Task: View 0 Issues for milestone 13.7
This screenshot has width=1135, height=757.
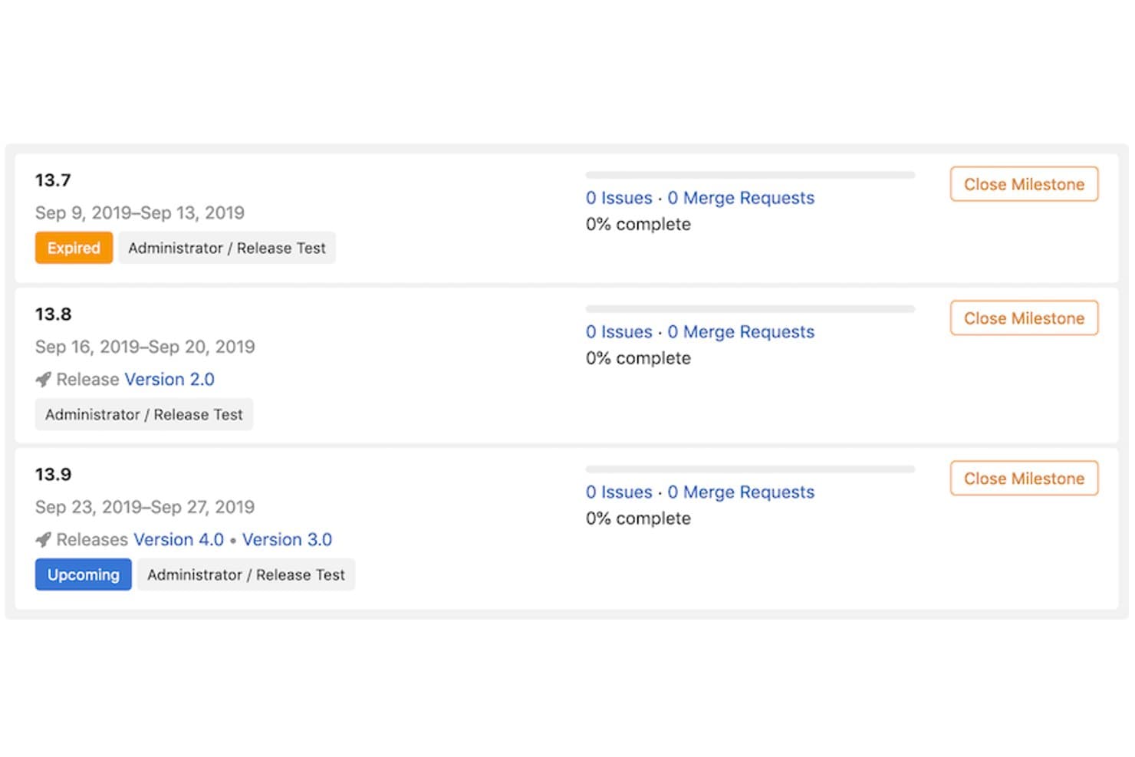Action: tap(619, 198)
